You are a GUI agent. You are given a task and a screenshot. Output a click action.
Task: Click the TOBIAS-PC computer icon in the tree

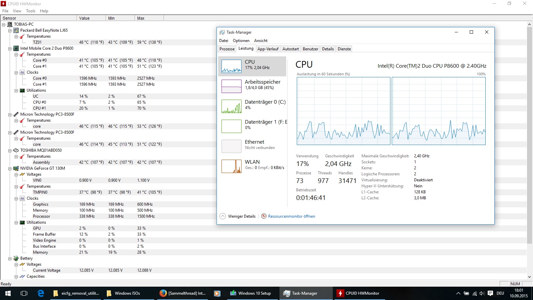click(x=10, y=24)
